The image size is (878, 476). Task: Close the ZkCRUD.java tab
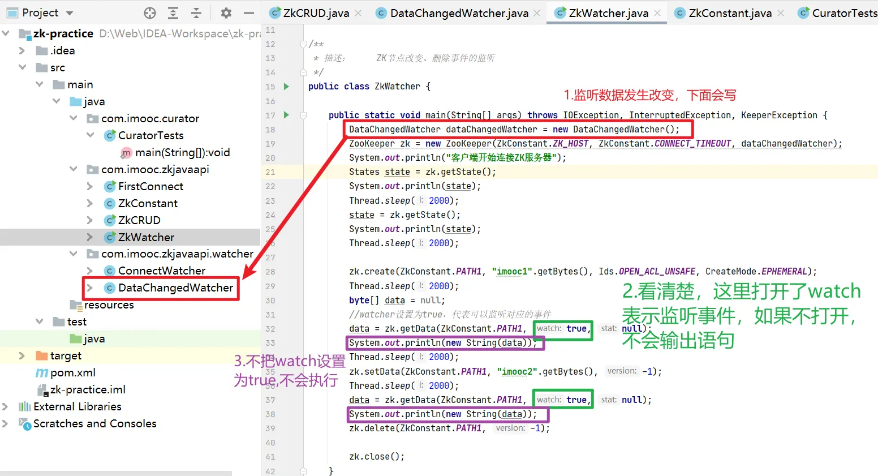(x=358, y=13)
